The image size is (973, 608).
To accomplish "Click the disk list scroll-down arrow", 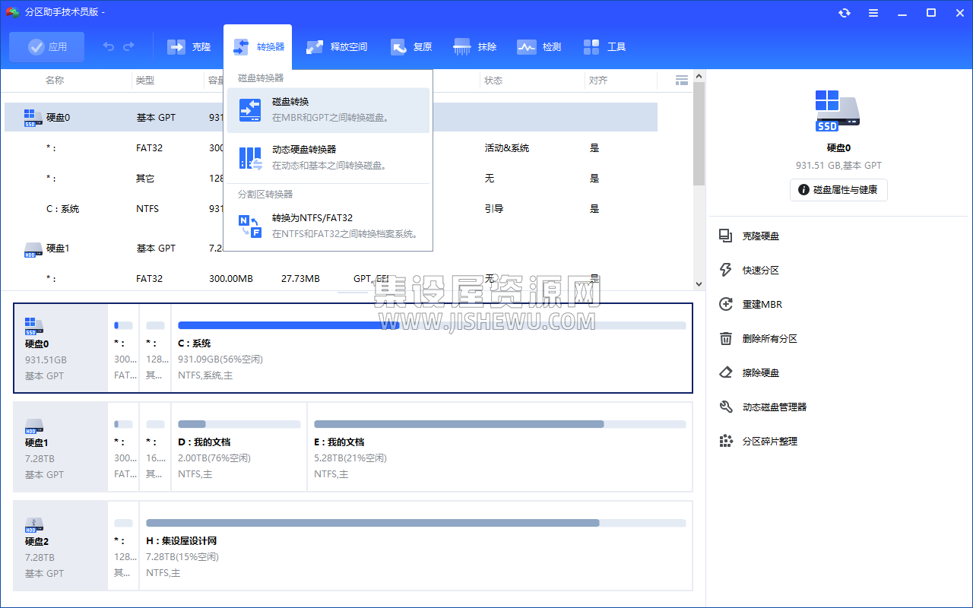I will coord(699,283).
